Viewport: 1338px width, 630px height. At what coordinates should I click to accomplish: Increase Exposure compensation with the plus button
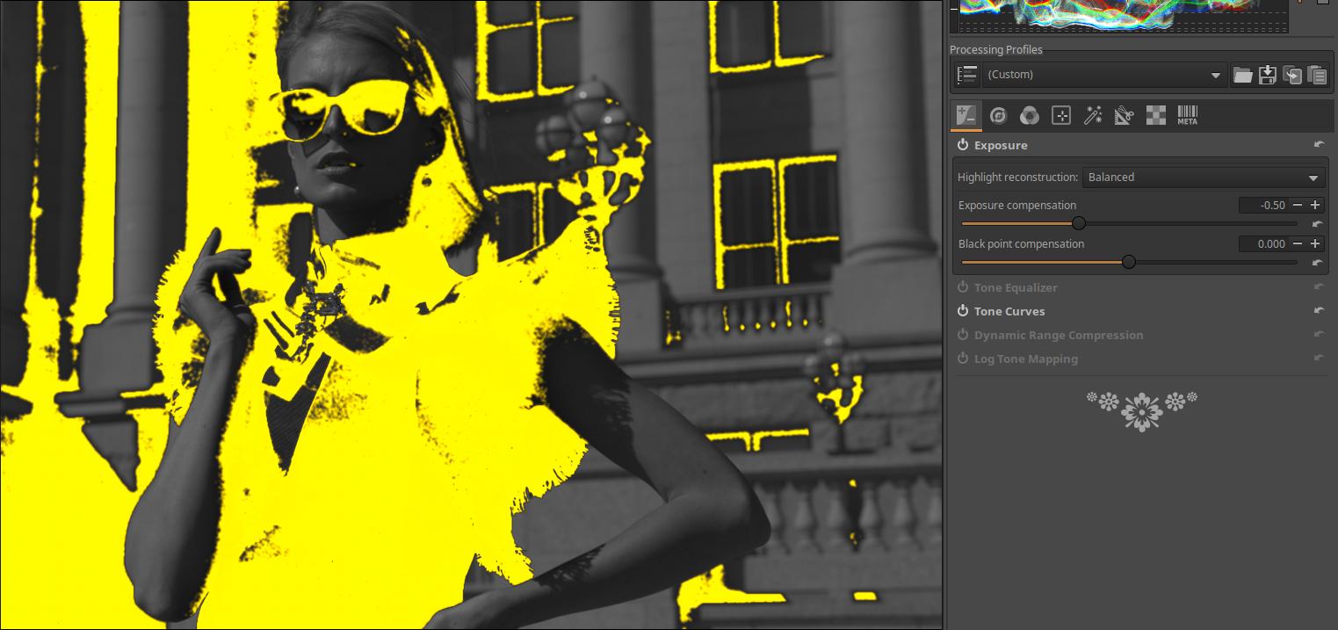point(1315,206)
